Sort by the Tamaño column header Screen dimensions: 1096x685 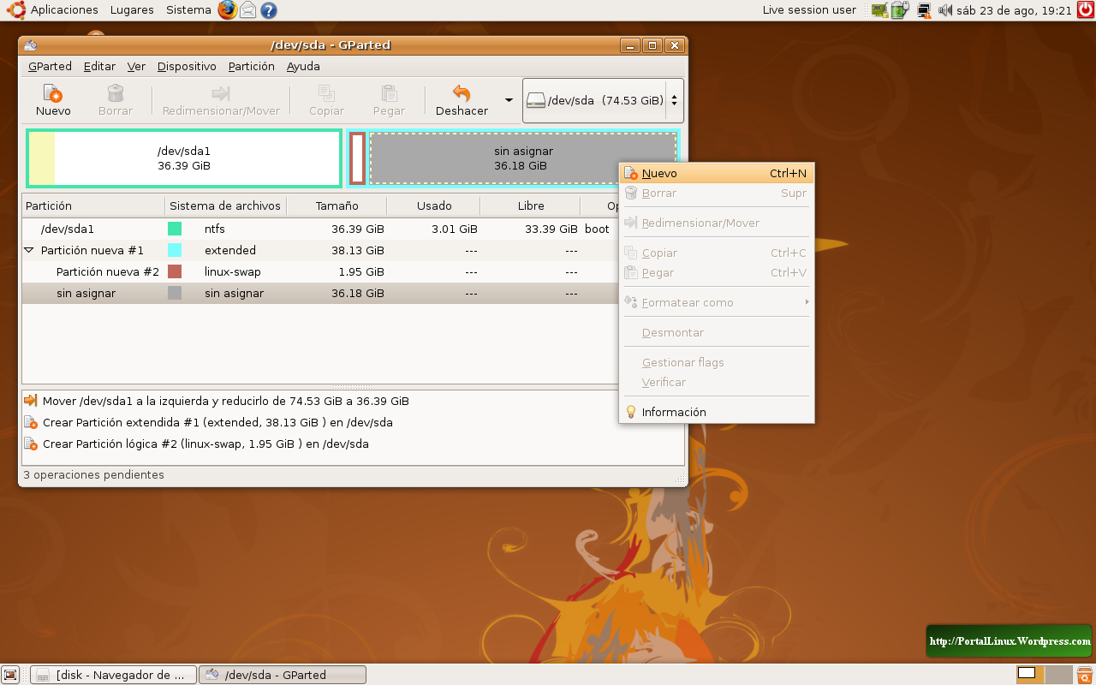[337, 206]
